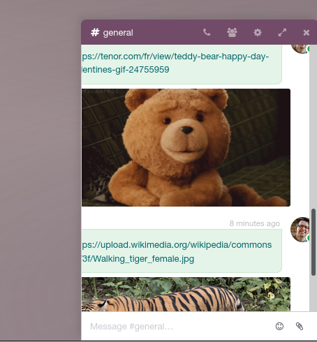317x342 pixels.
Task: Show channel members list icon
Action: coord(232,32)
